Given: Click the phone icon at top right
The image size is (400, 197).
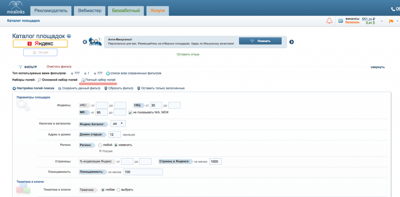Looking at the screenshot, I should (393, 9).
